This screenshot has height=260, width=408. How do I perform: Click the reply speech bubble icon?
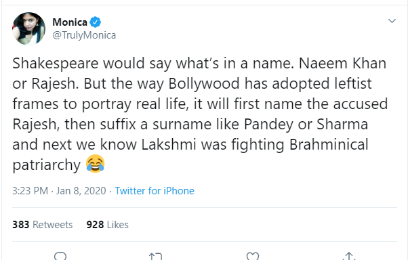[60, 256]
